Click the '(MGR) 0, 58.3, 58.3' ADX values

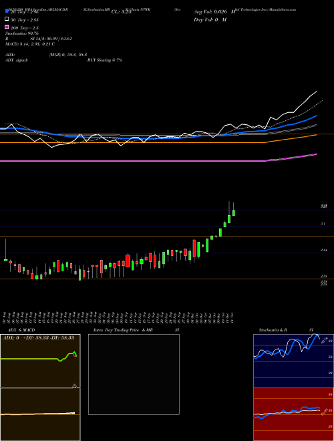pyautogui.click(x=68, y=55)
